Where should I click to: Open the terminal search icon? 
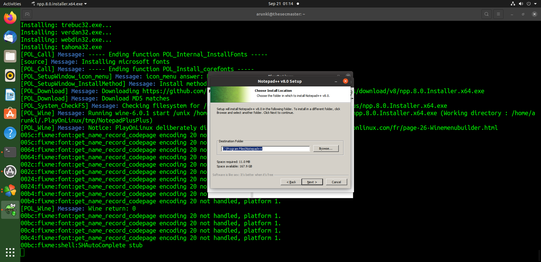[486, 14]
